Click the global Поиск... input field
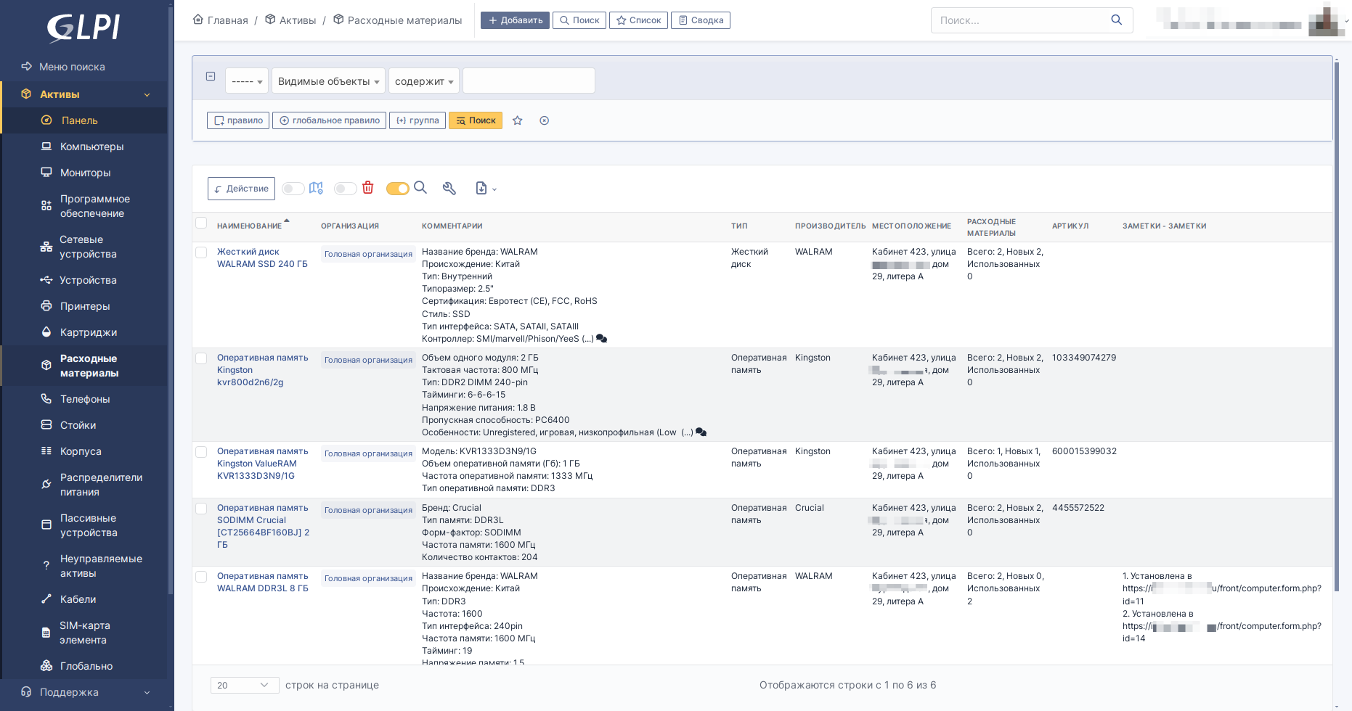The image size is (1352, 711). [1020, 20]
